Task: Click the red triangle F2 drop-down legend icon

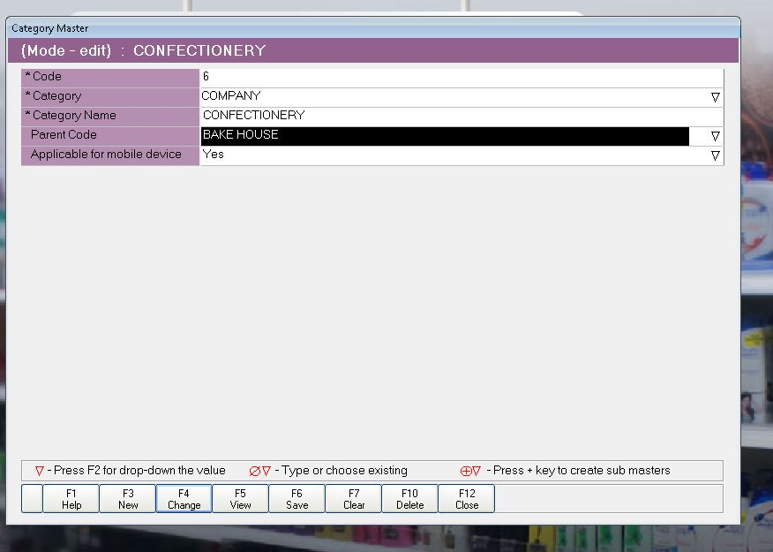Action: [x=40, y=471]
